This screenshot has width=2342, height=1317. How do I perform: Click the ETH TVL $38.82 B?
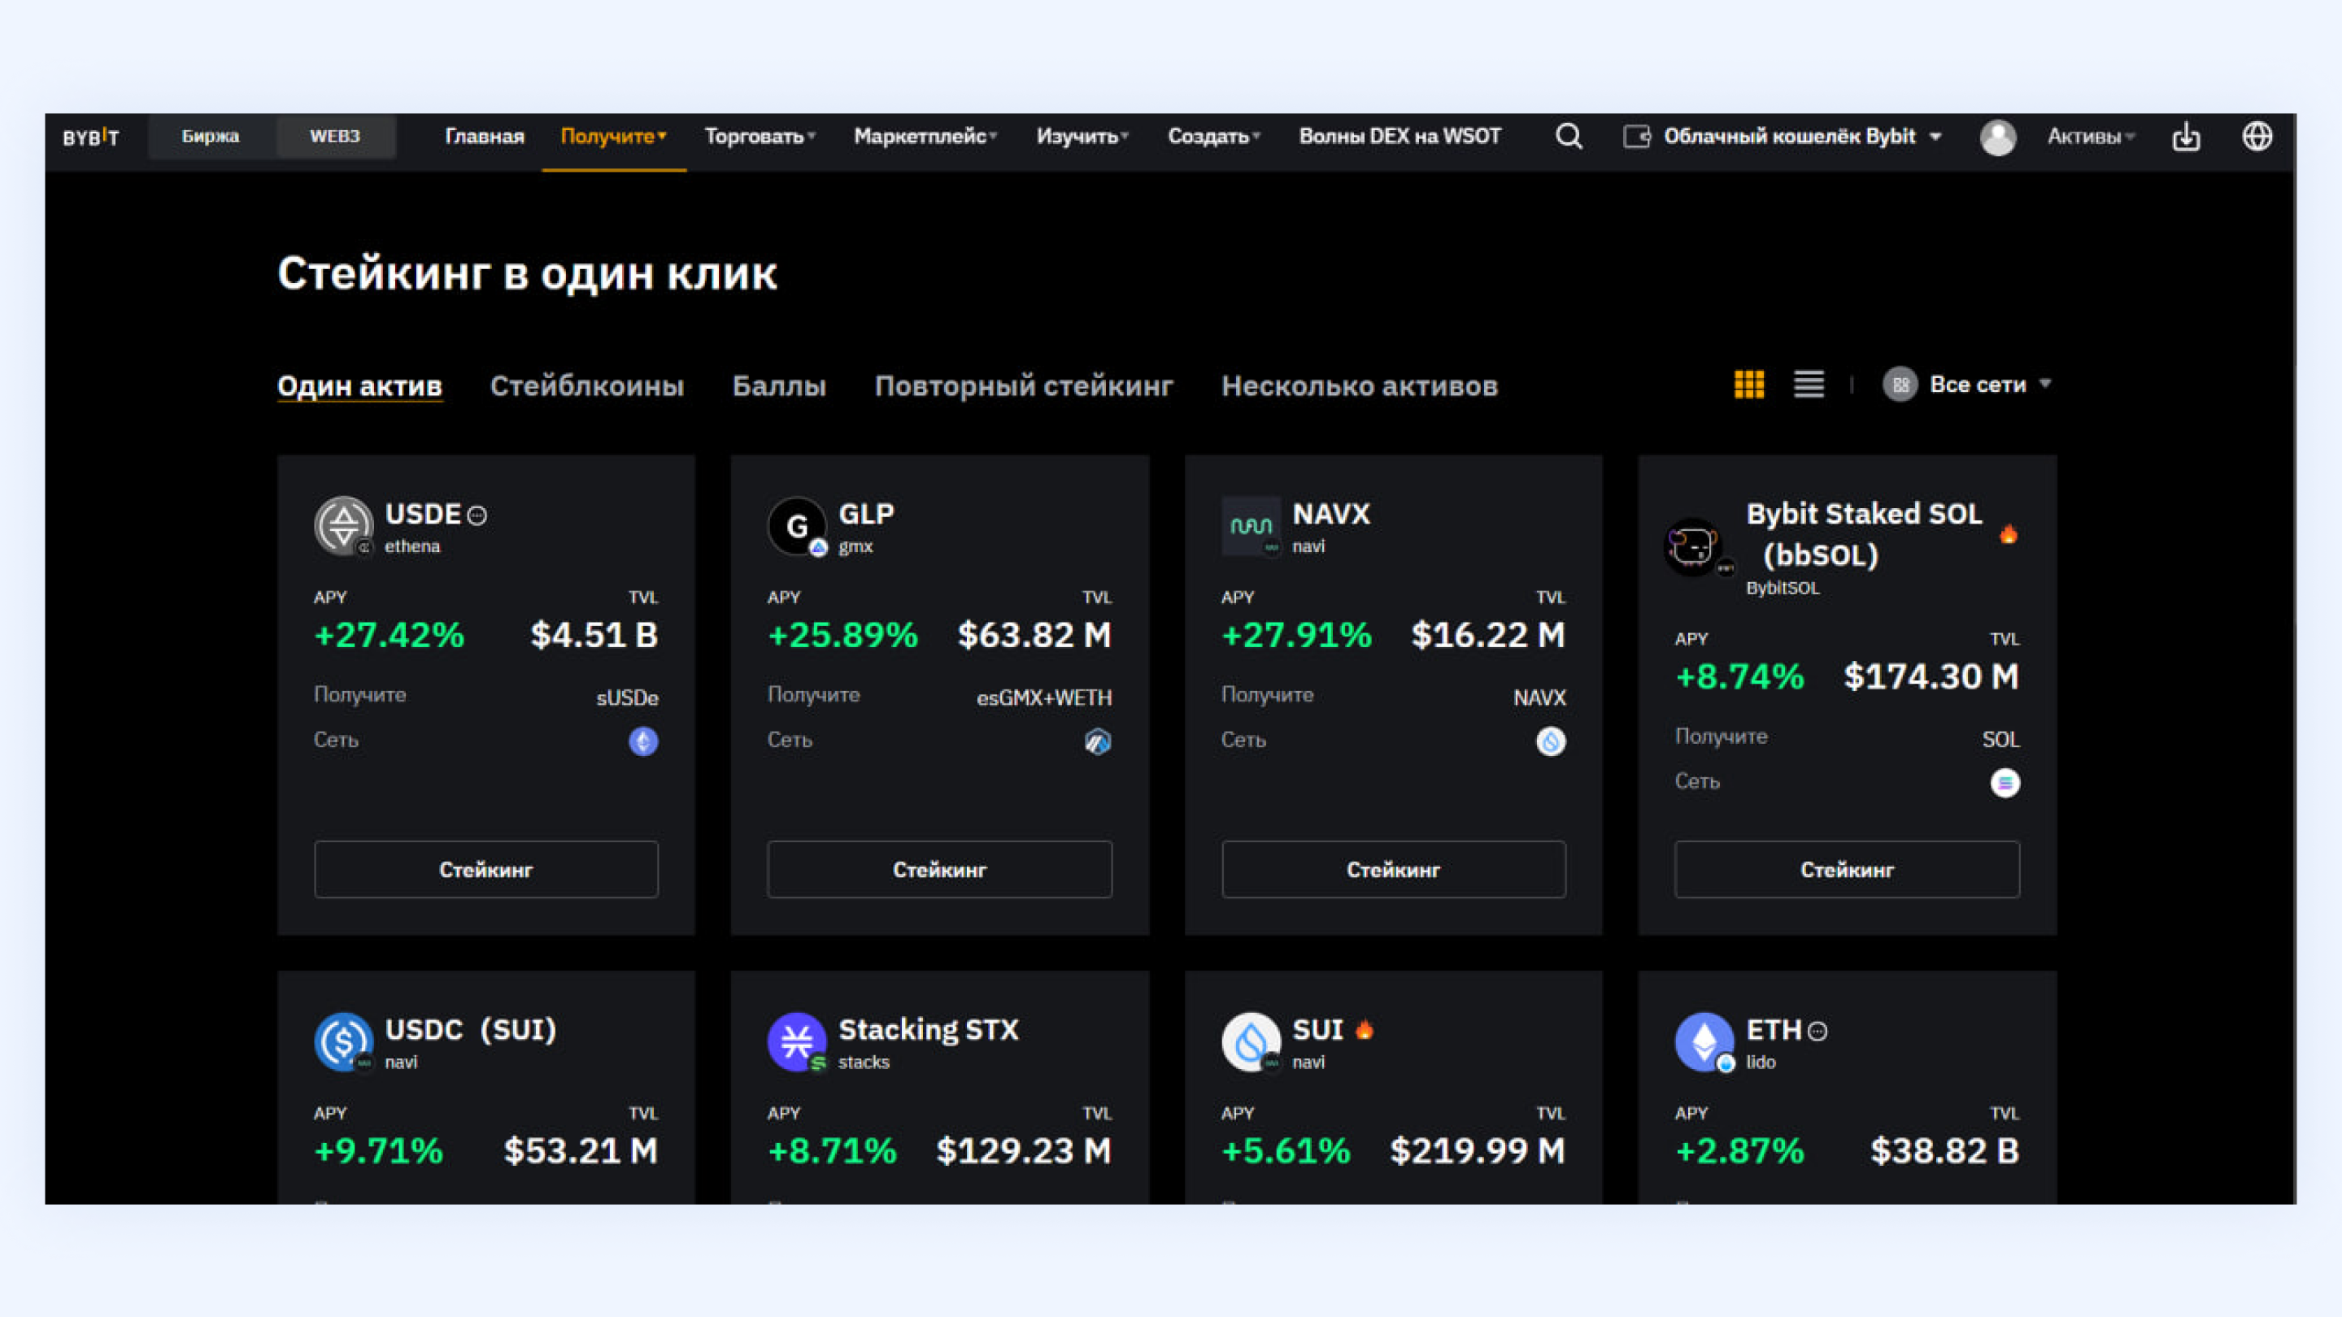click(x=1944, y=1150)
